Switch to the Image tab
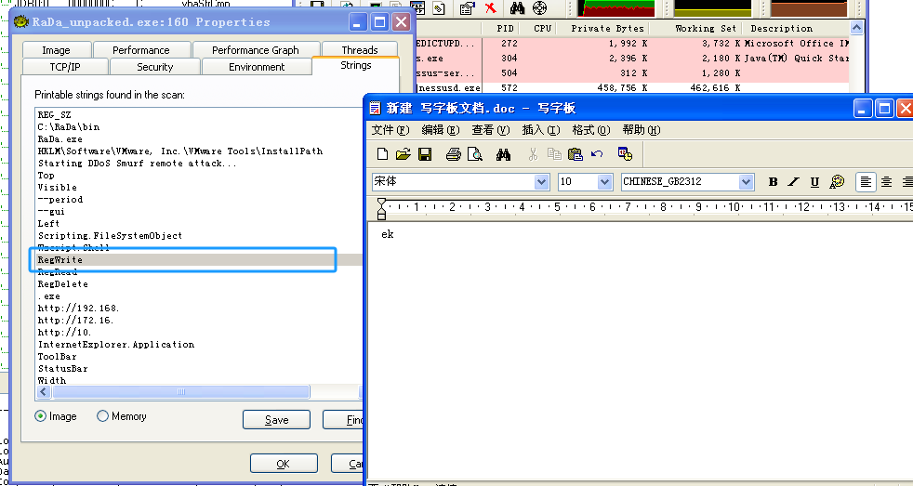Viewport: 913px width, 486px height. [x=56, y=50]
